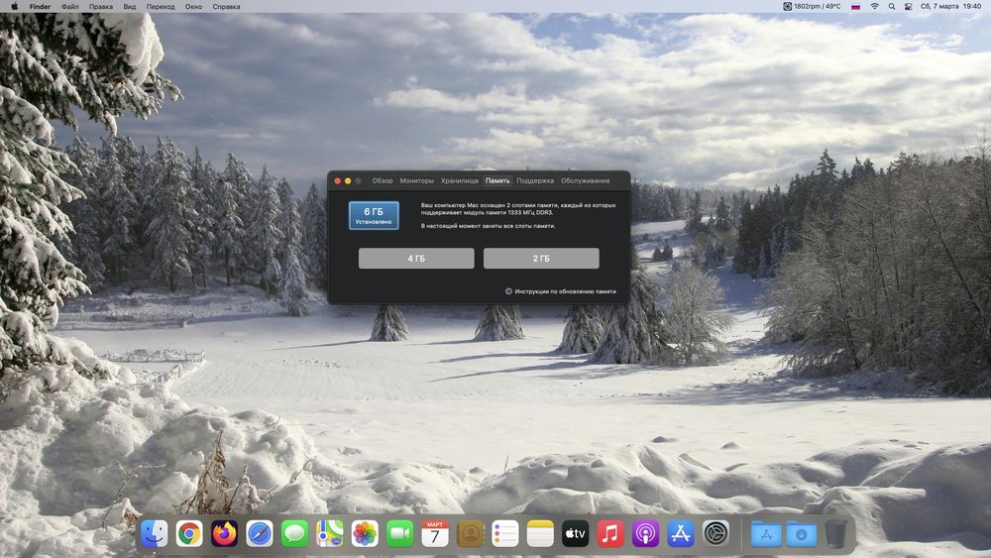Image resolution: width=991 pixels, height=558 pixels.
Task: Open the Downloads folder stack in Dock
Action: pos(802,534)
